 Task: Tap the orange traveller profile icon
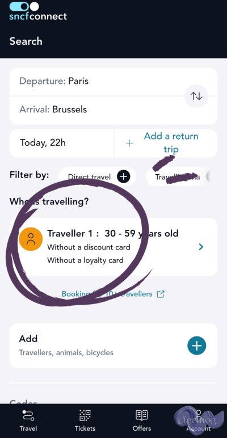pos(31,239)
